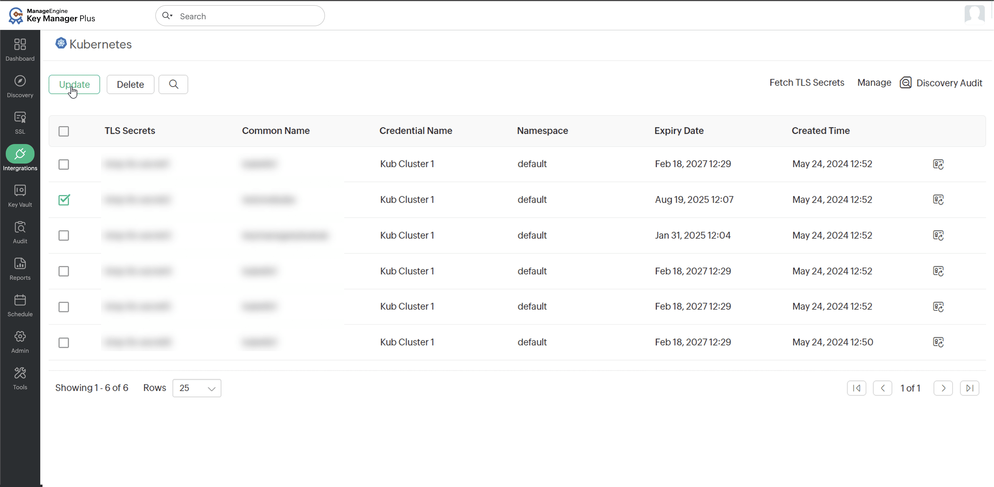
Task: Click the Manage link
Action: click(x=874, y=83)
